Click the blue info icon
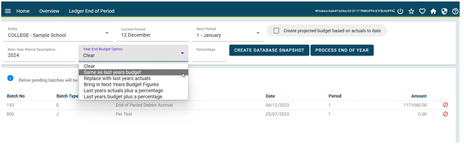This screenshot has width=464, height=146. tap(10, 78)
